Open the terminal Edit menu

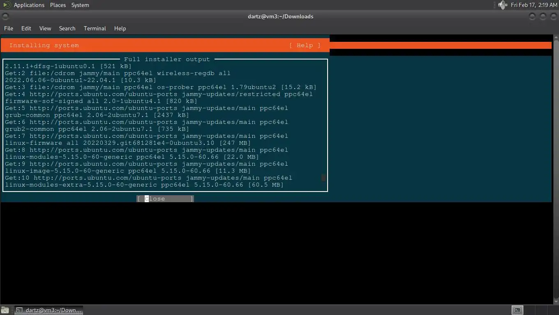click(26, 28)
